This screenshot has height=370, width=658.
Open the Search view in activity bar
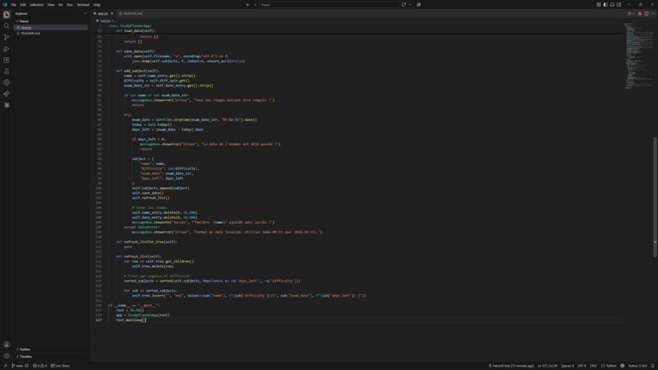pos(7,26)
